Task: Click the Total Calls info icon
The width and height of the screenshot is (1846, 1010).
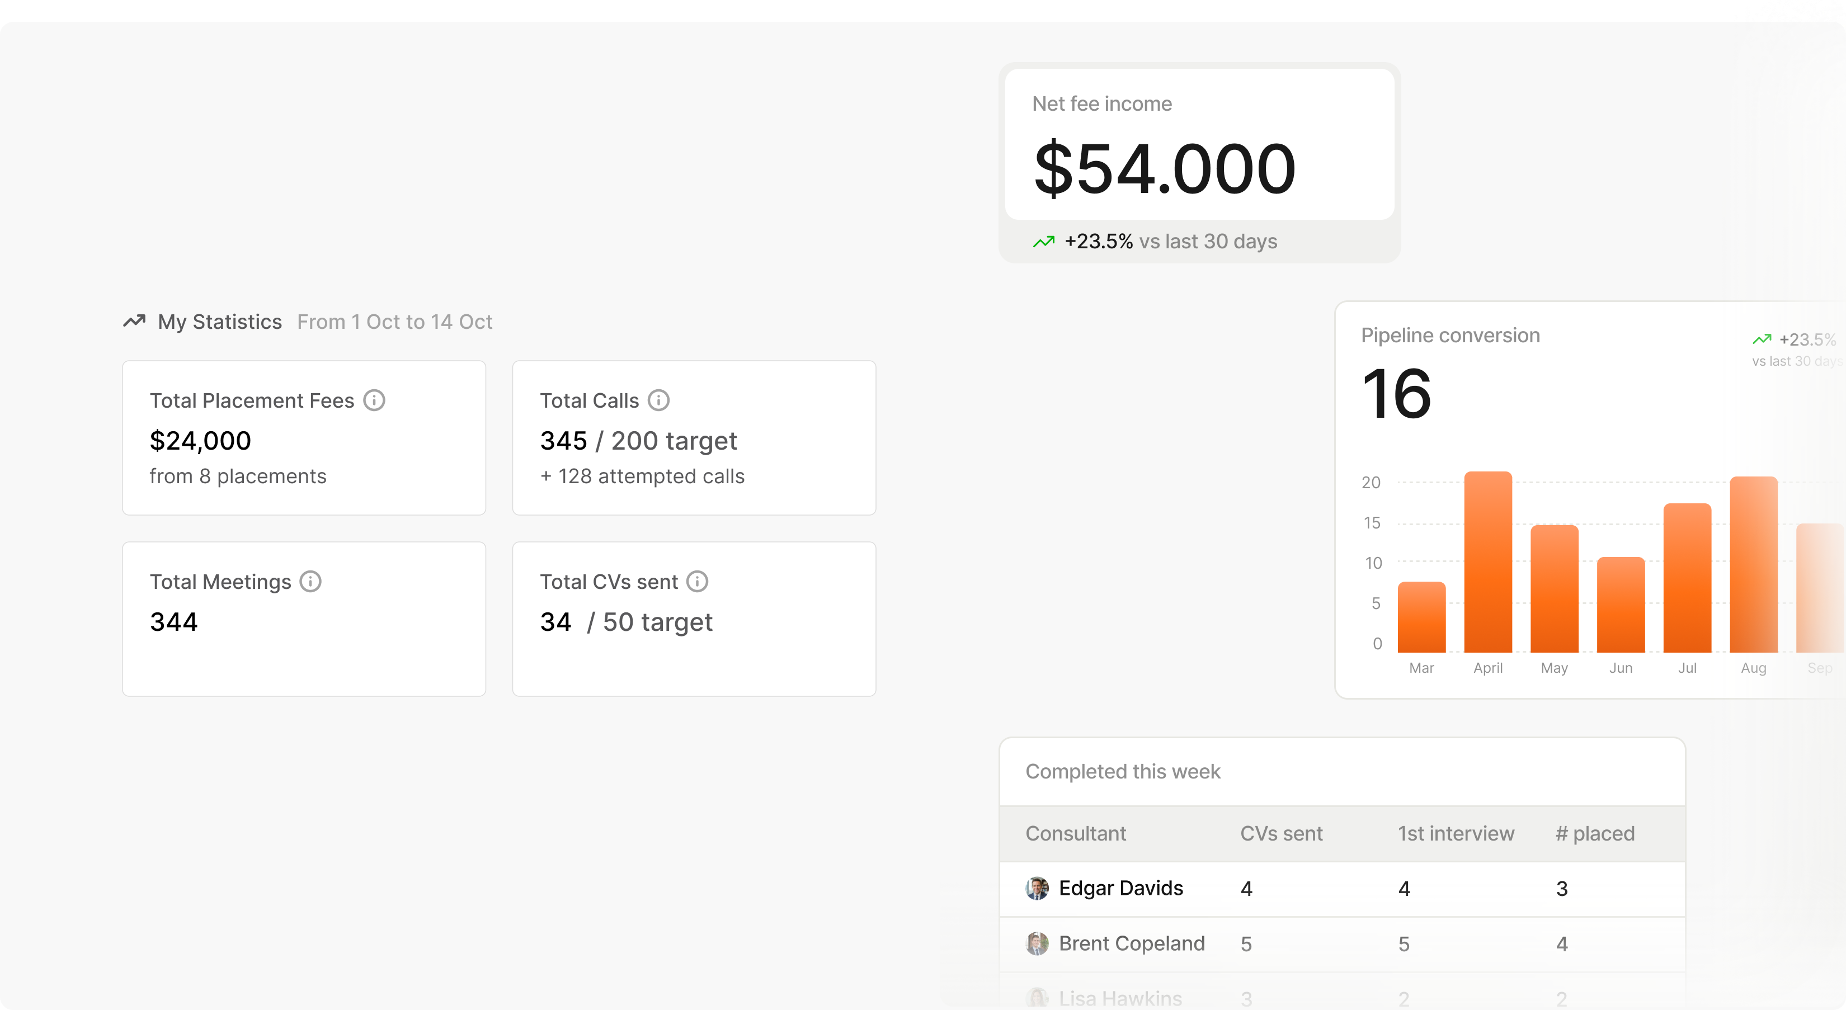Action: tap(658, 400)
